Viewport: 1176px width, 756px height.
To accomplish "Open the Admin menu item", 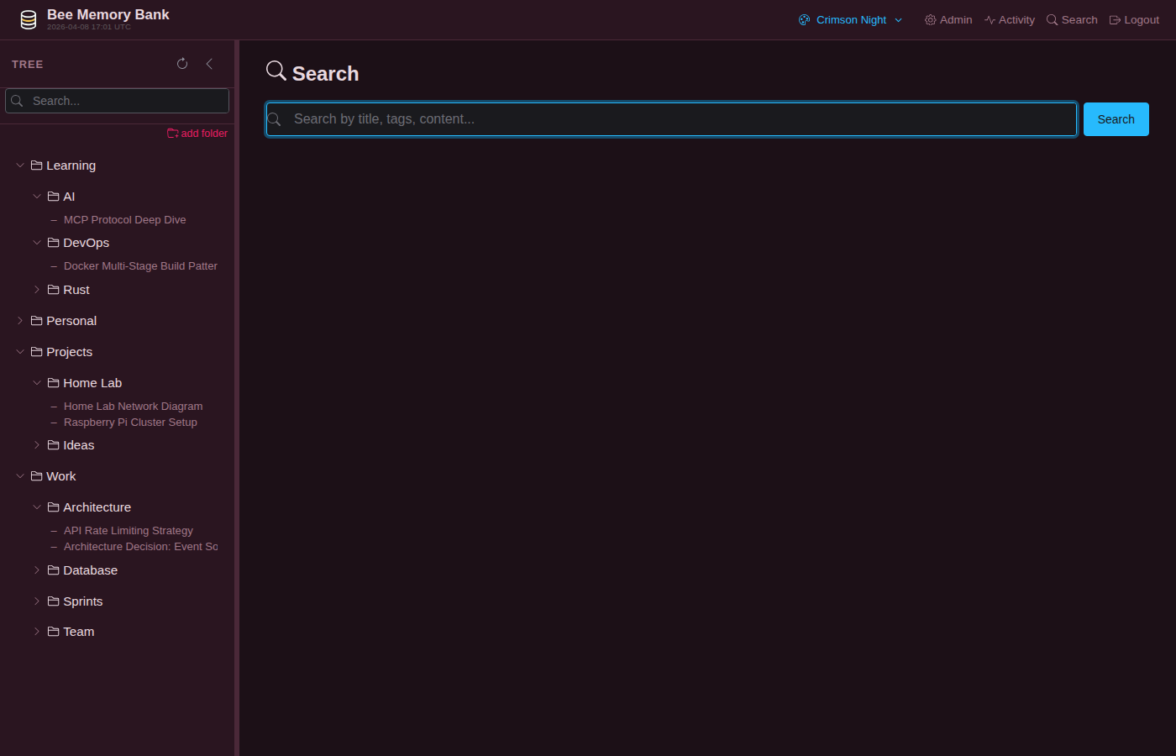I will point(948,20).
